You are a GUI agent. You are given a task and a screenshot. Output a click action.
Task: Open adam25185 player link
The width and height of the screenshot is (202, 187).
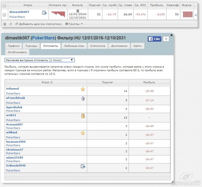click(14, 157)
